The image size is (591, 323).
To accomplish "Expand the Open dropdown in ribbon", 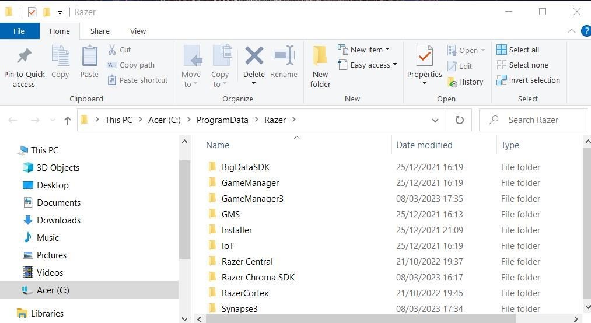I will click(483, 50).
